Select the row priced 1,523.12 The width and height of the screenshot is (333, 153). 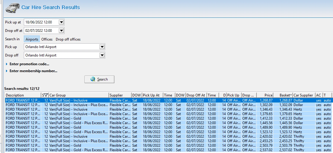click(x=168, y=132)
